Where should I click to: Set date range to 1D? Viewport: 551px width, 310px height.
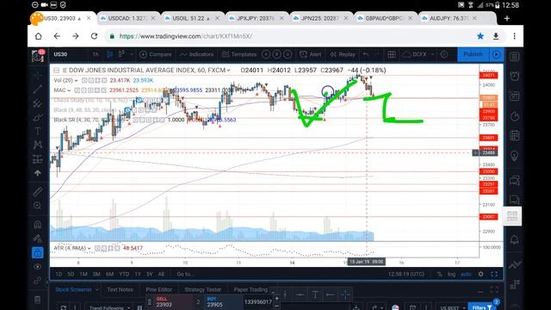coord(59,274)
